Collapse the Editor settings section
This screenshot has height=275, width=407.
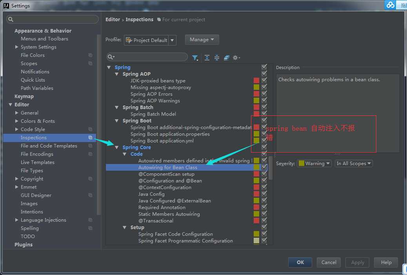tap(10, 104)
